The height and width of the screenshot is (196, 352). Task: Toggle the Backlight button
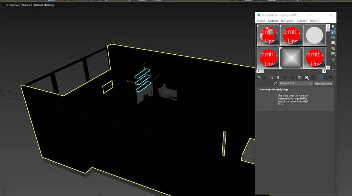333,32
